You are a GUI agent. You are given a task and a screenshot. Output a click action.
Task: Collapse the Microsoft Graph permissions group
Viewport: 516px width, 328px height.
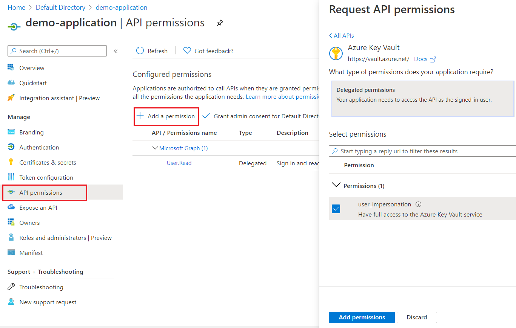[x=156, y=148]
